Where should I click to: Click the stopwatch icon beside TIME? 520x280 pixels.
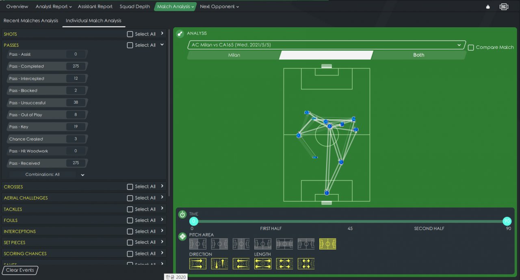tap(182, 214)
